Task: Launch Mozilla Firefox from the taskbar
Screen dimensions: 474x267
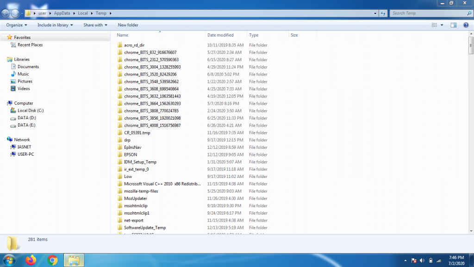Action: (x=30, y=260)
